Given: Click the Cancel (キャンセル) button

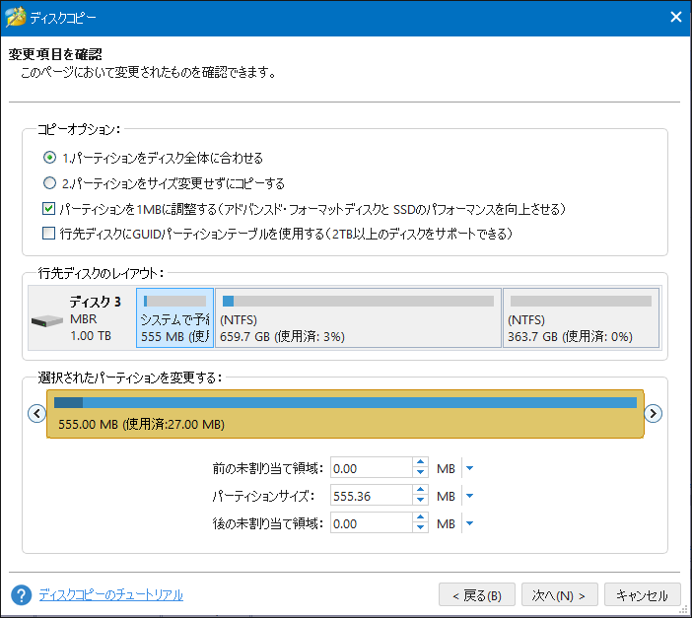Looking at the screenshot, I should pos(642,595).
